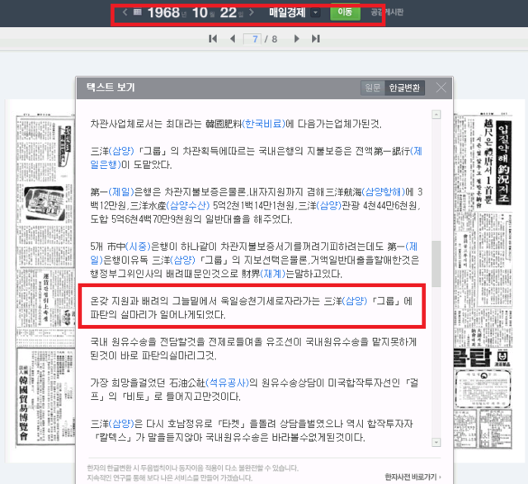Screen dimensions: 528x484
Task: Click the text scrollbar up arrow
Action: pos(436,115)
